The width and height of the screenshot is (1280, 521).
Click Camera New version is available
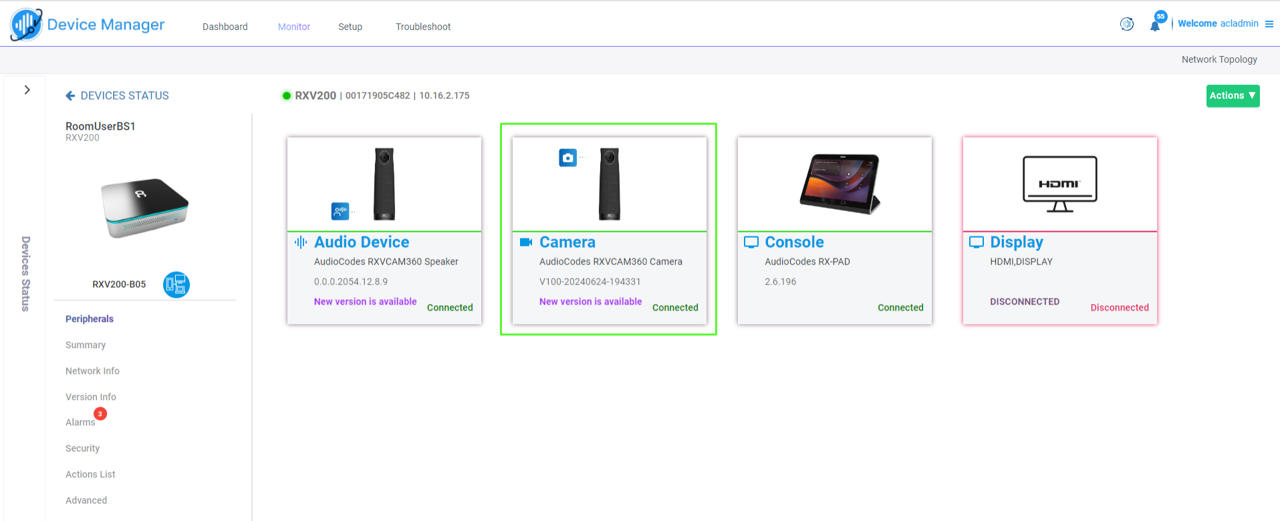click(x=590, y=301)
